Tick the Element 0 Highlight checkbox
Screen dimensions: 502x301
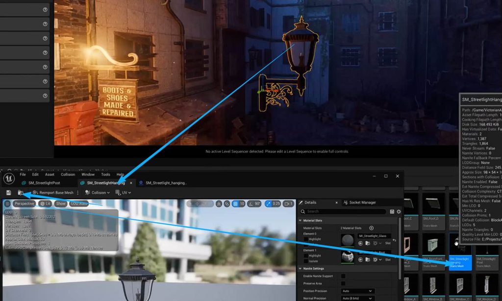coord(306,239)
